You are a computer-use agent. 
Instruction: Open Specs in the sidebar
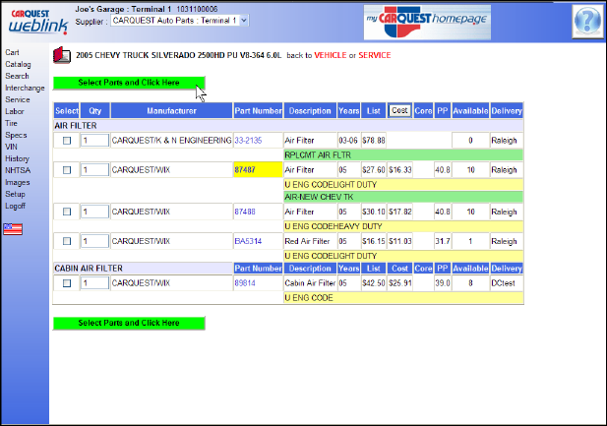(x=16, y=135)
